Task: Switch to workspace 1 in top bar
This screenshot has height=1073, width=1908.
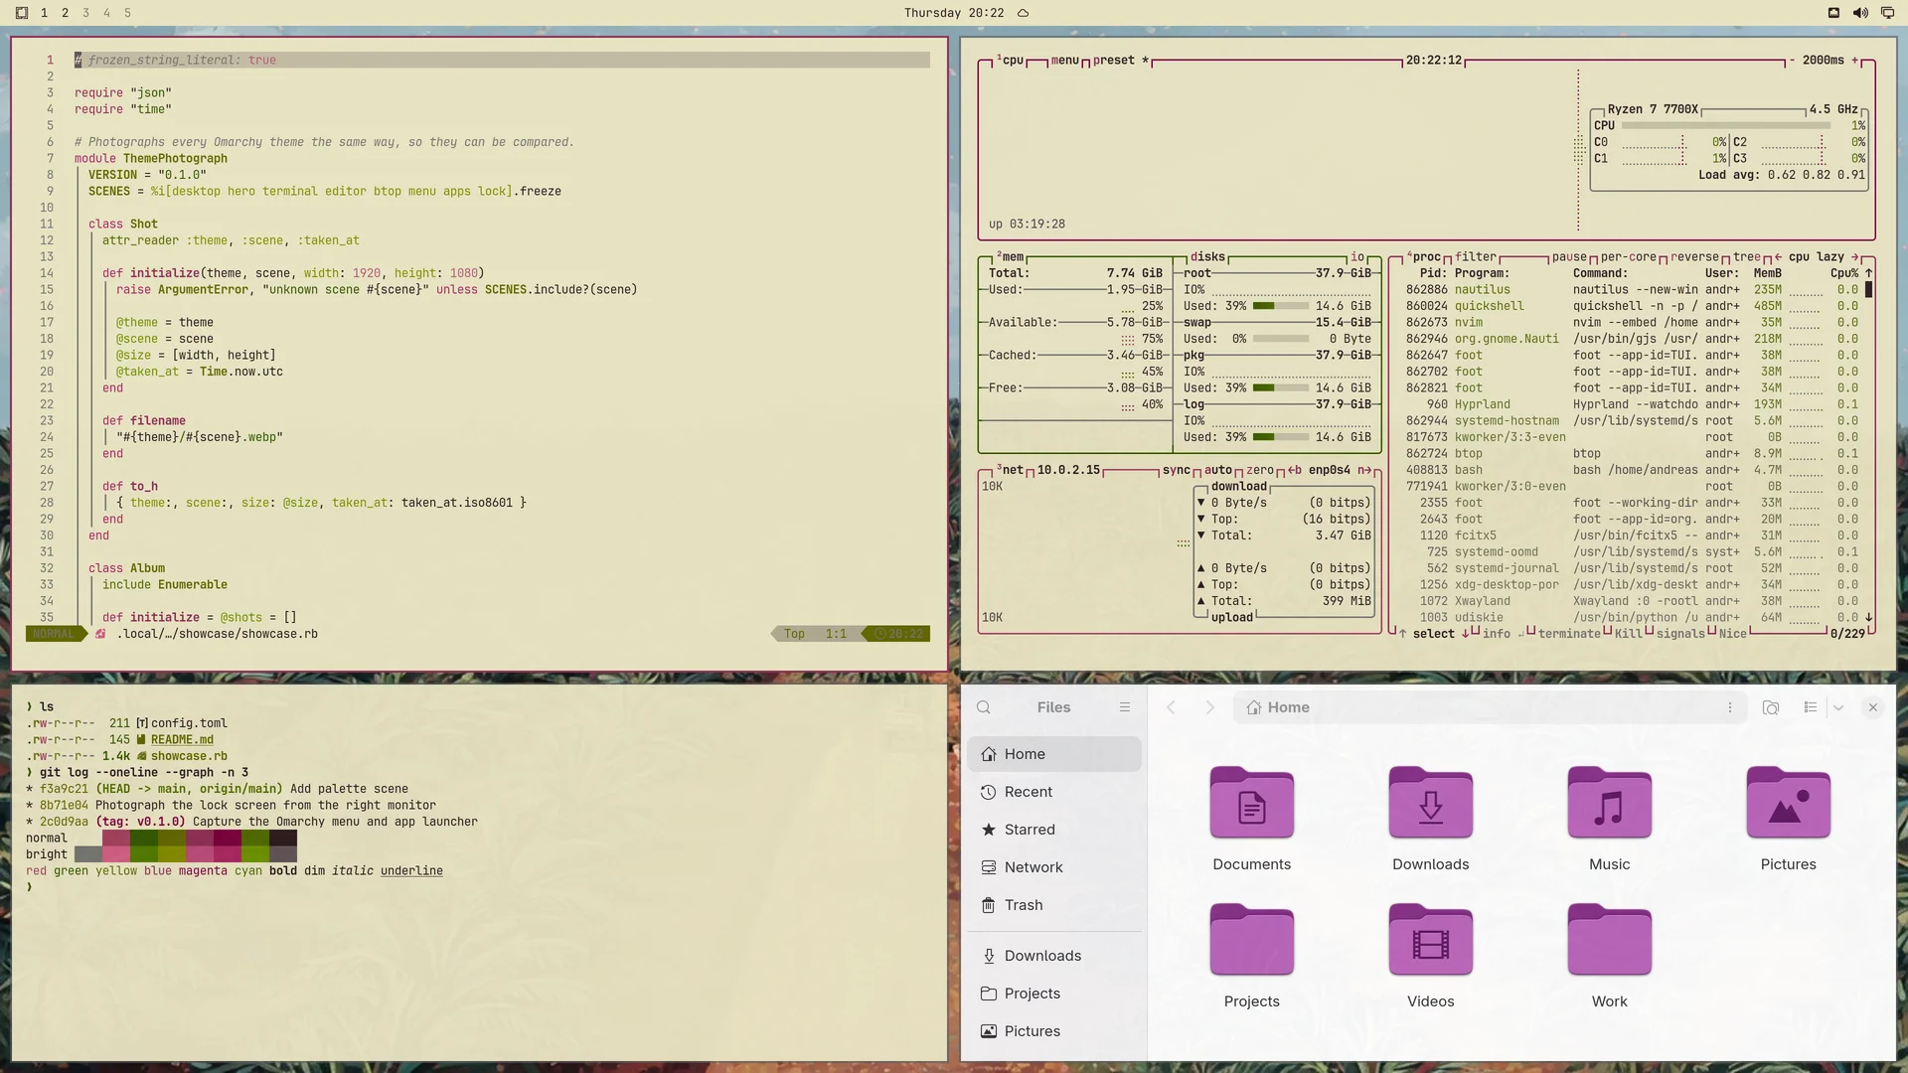Action: (x=44, y=13)
